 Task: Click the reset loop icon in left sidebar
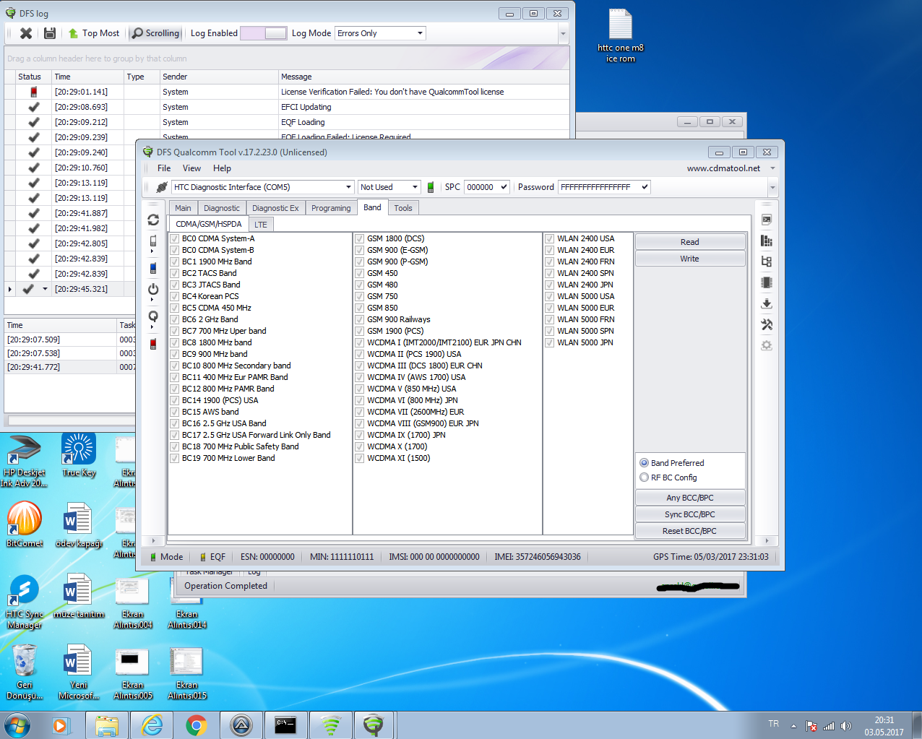pos(153,316)
